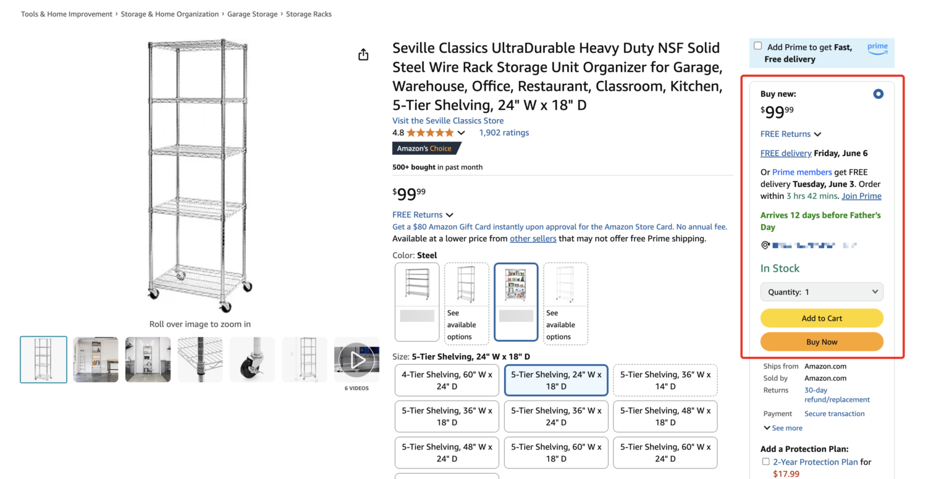Click the location pin icon in buy box

click(766, 244)
